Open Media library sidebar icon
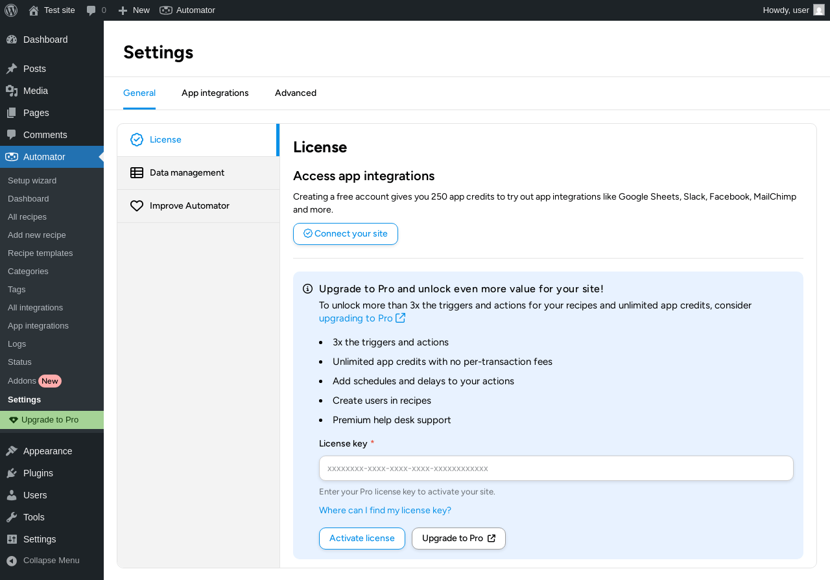Image resolution: width=830 pixels, height=580 pixels. 12,91
